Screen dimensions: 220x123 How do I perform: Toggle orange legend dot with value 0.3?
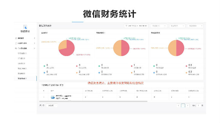coord(186,73)
